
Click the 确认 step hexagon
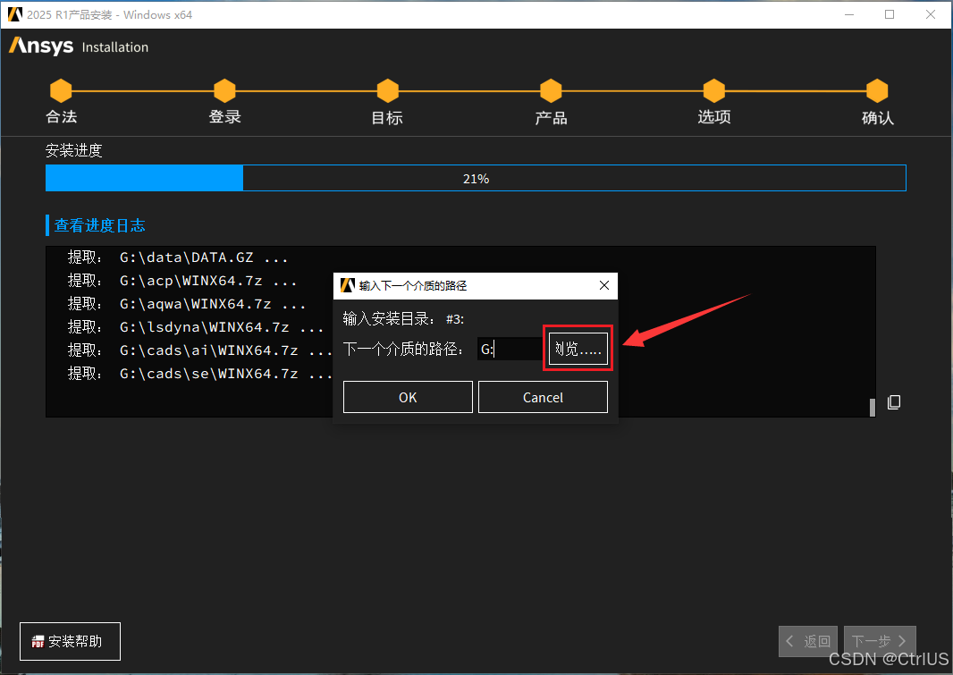[876, 90]
